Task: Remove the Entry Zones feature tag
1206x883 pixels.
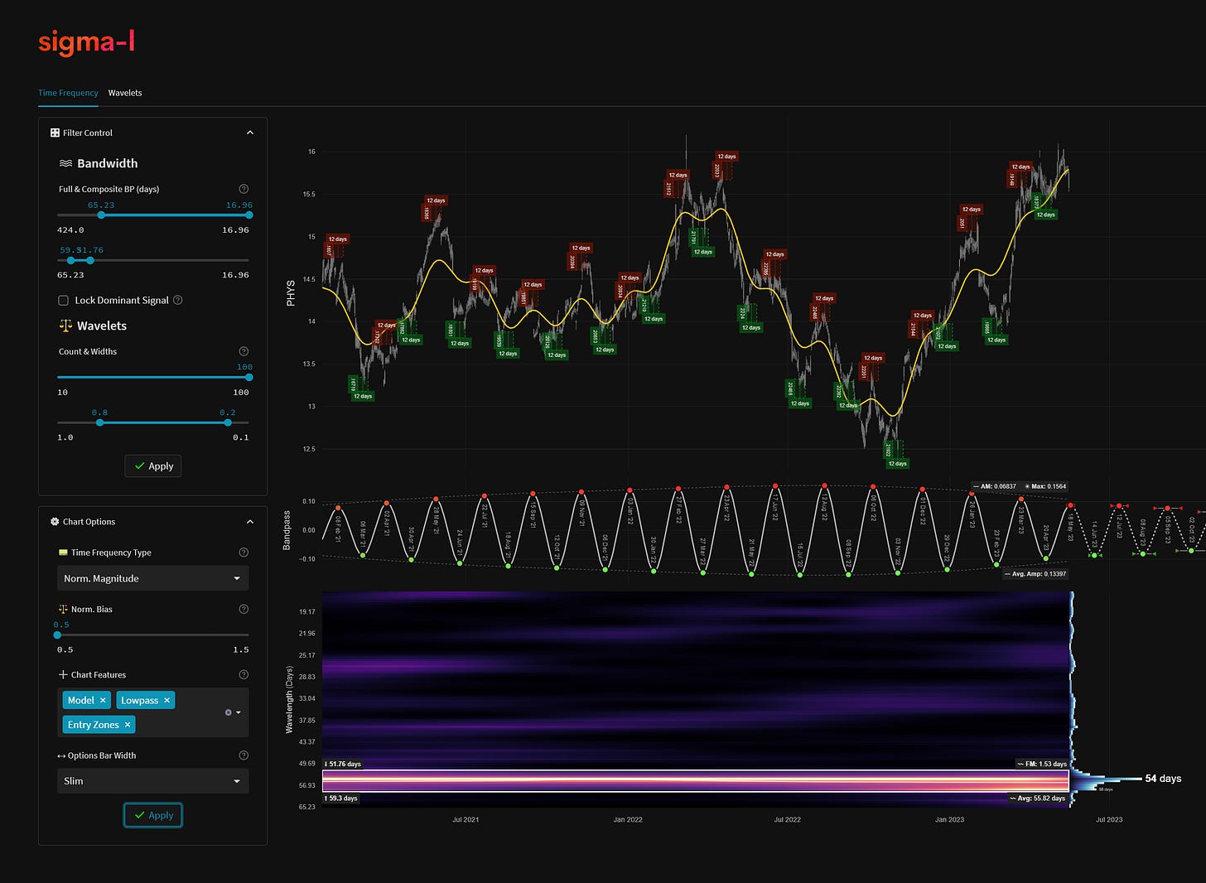Action: (x=128, y=725)
